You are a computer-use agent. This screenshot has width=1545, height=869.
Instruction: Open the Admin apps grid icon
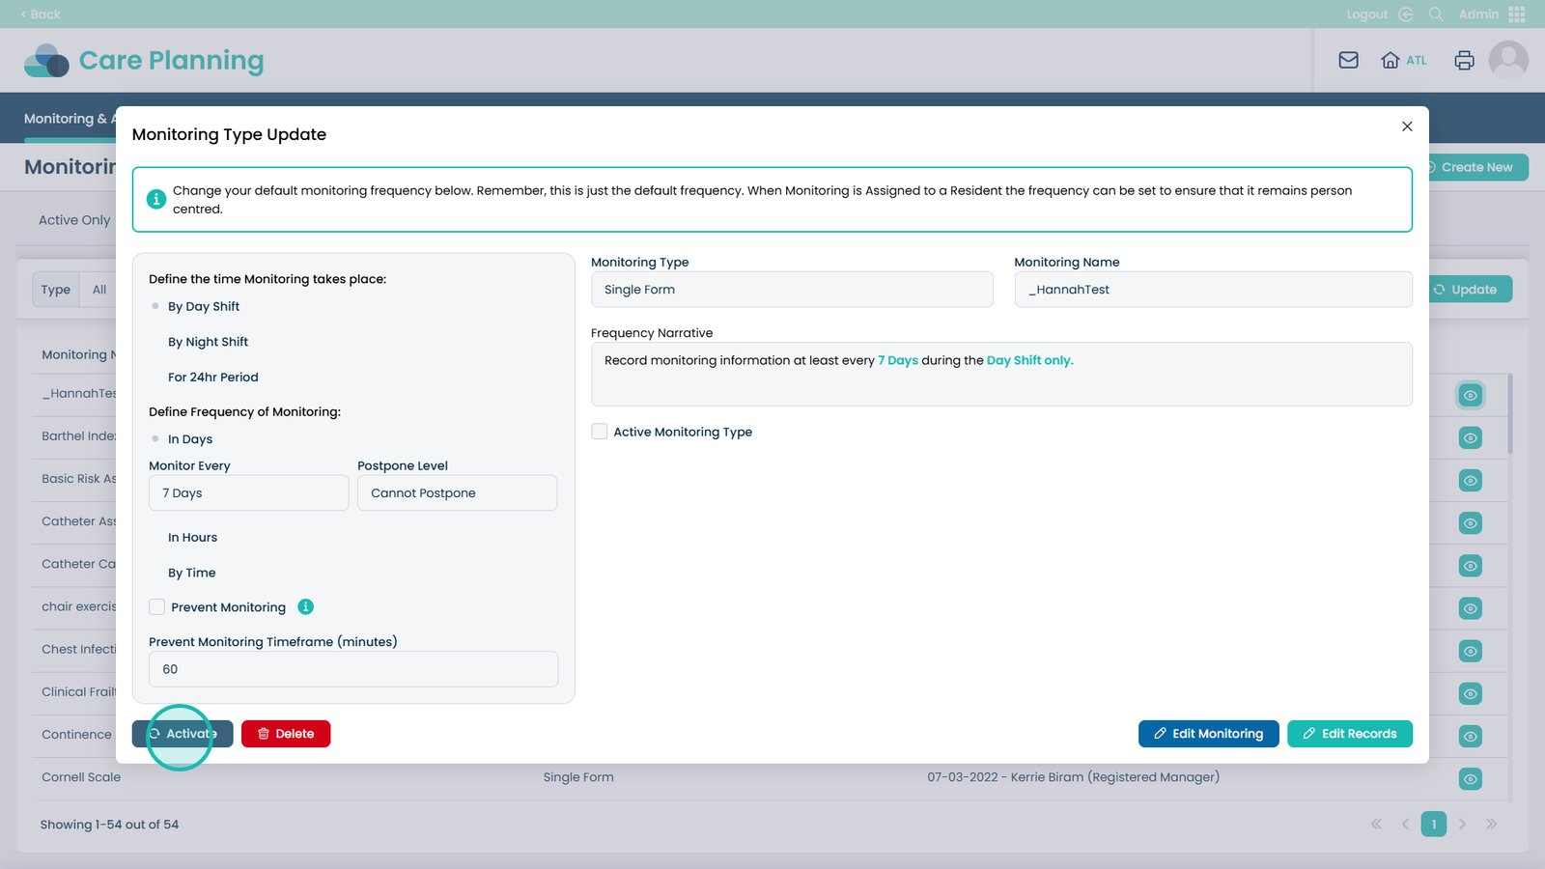pyautogui.click(x=1516, y=14)
